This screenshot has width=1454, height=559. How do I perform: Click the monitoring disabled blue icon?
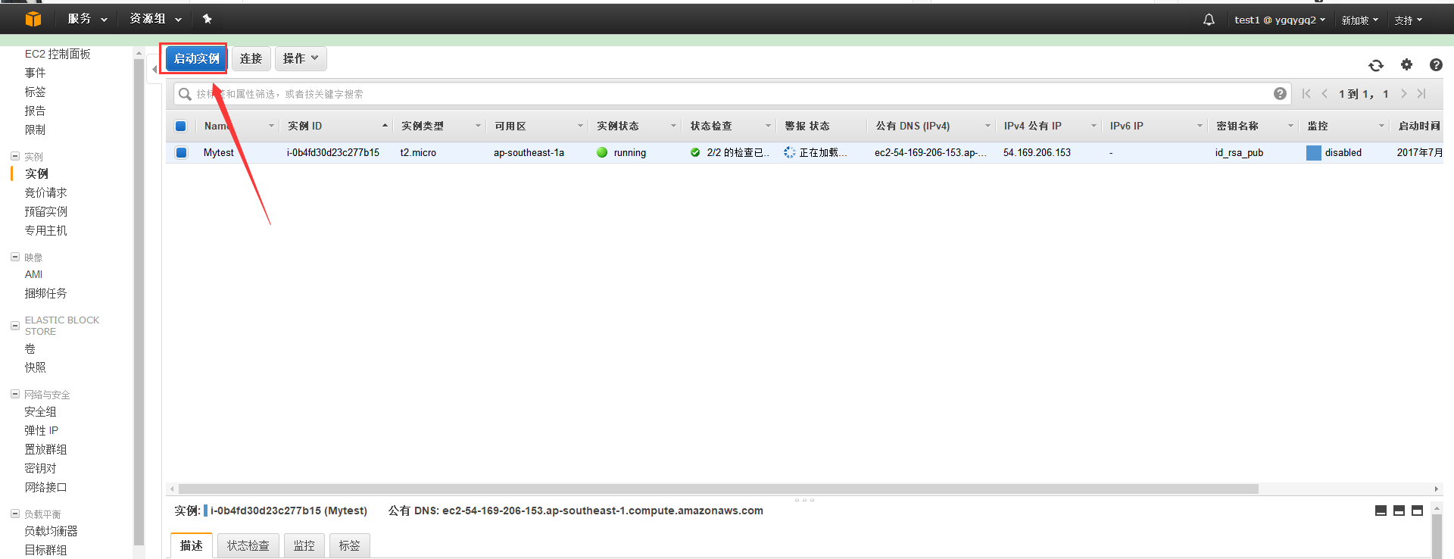pyautogui.click(x=1314, y=152)
